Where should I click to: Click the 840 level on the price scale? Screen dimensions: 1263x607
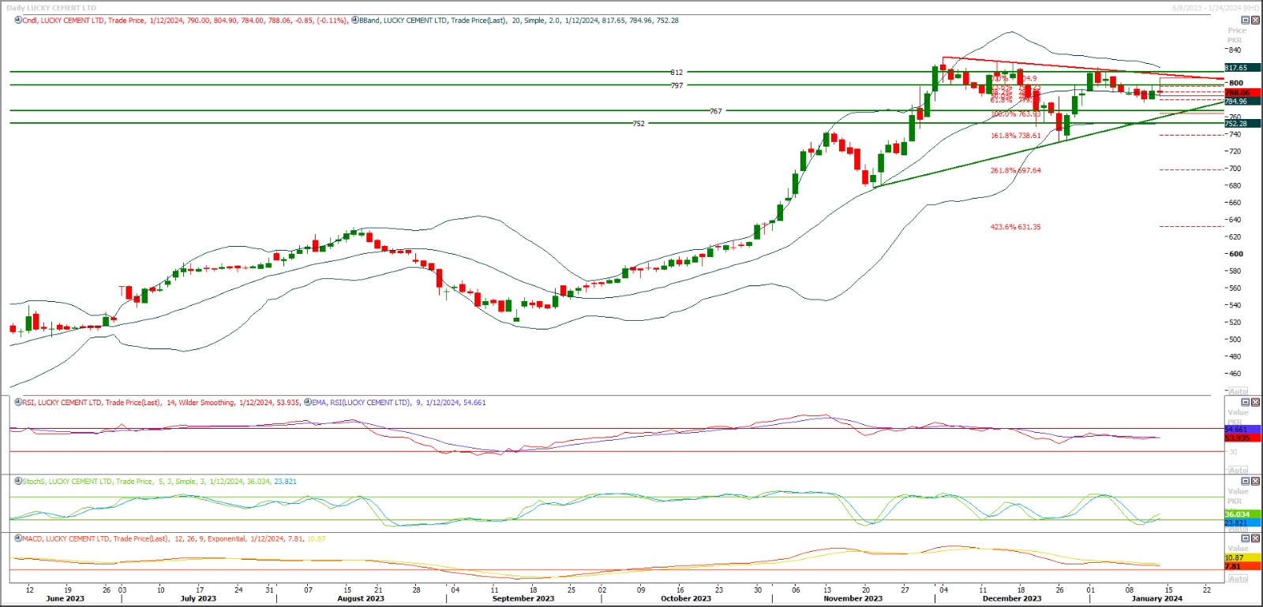click(x=1235, y=49)
